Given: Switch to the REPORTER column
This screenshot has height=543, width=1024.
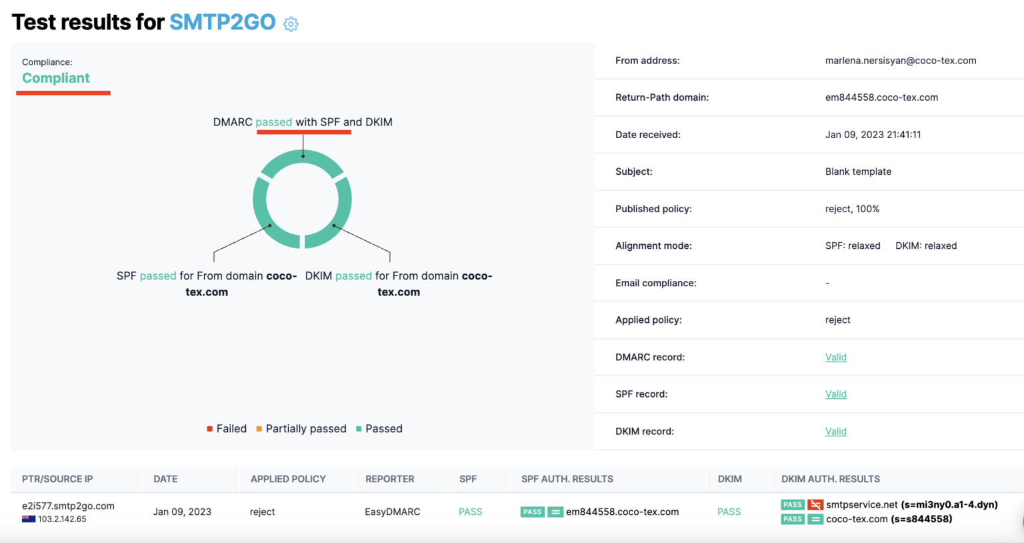Looking at the screenshot, I should (x=389, y=479).
